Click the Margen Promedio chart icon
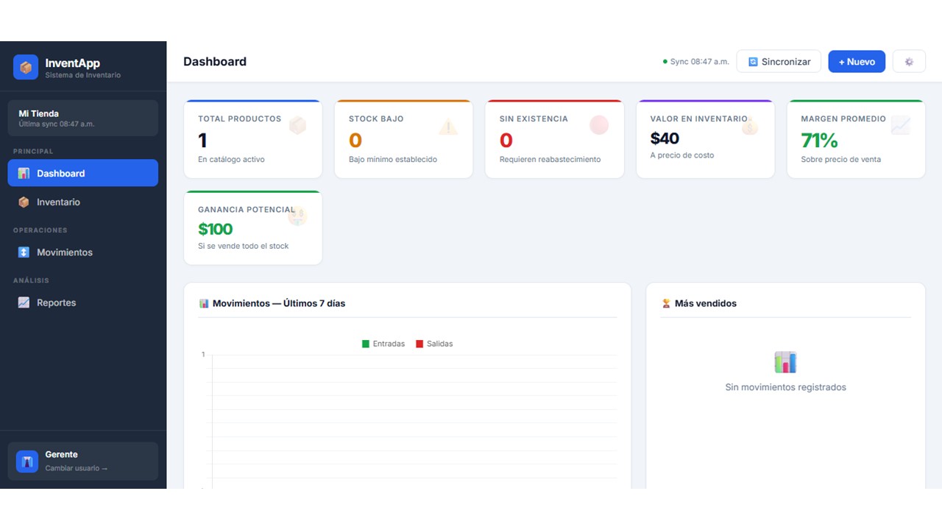Screen dimensions: 942x530 tap(900, 126)
